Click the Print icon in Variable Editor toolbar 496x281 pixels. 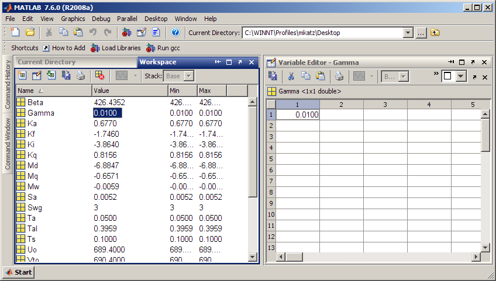(339, 76)
